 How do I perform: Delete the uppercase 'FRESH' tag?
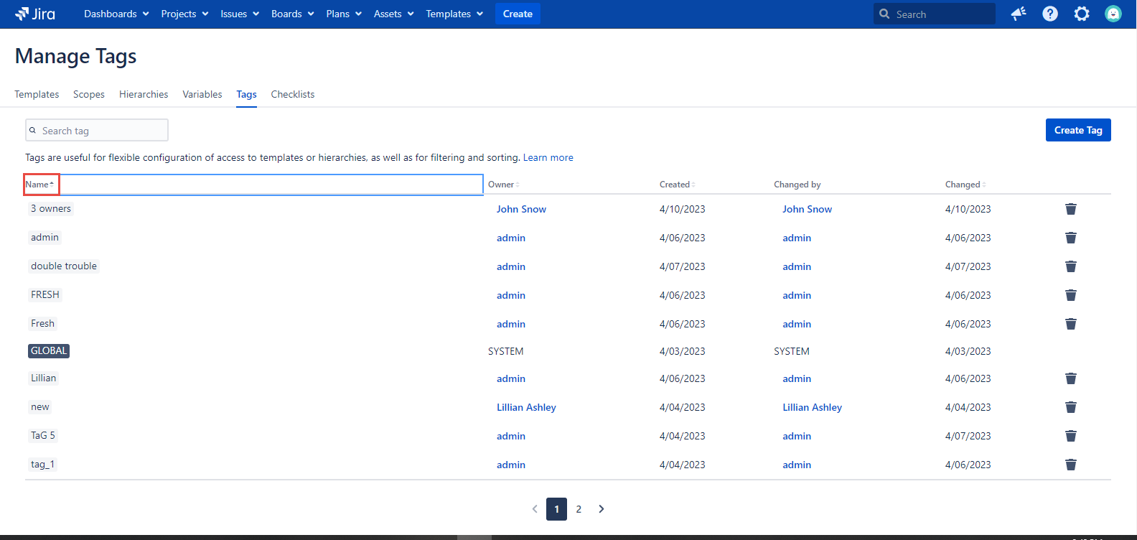click(x=1071, y=295)
